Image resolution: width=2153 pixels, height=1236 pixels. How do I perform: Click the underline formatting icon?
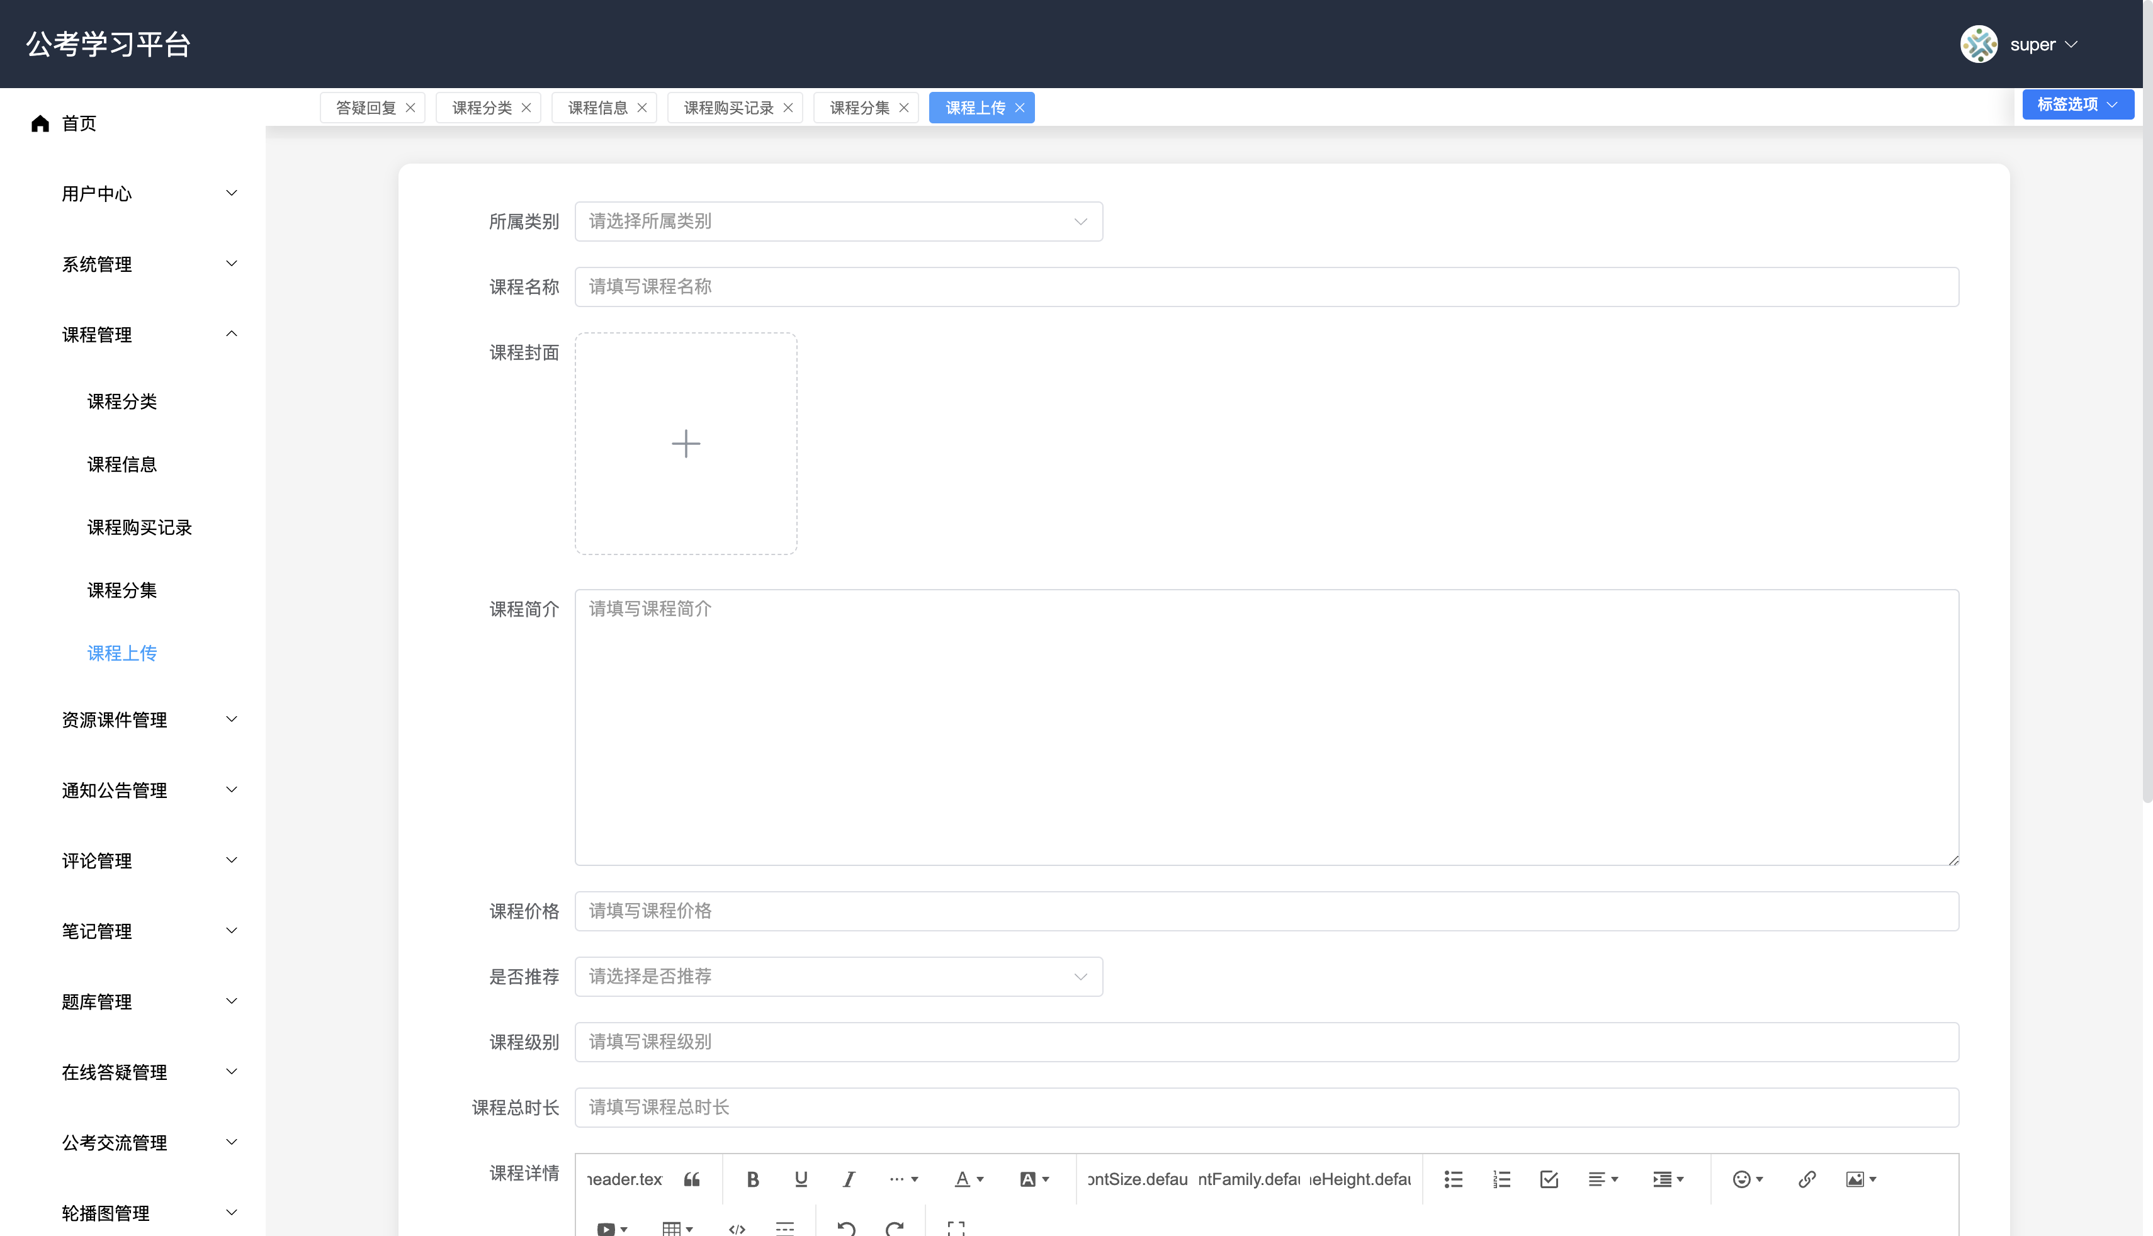coord(801,1179)
